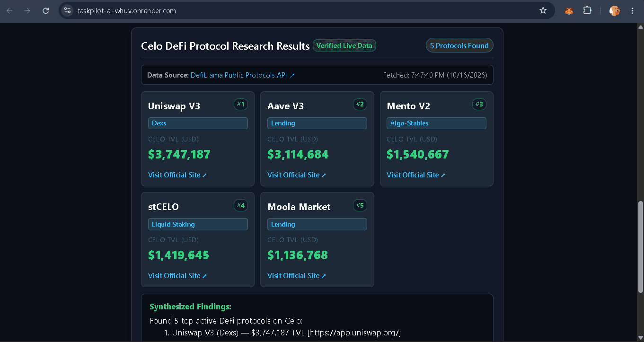644x342 pixels.
Task: Open the browser extensions puzzle menu
Action: (587, 10)
